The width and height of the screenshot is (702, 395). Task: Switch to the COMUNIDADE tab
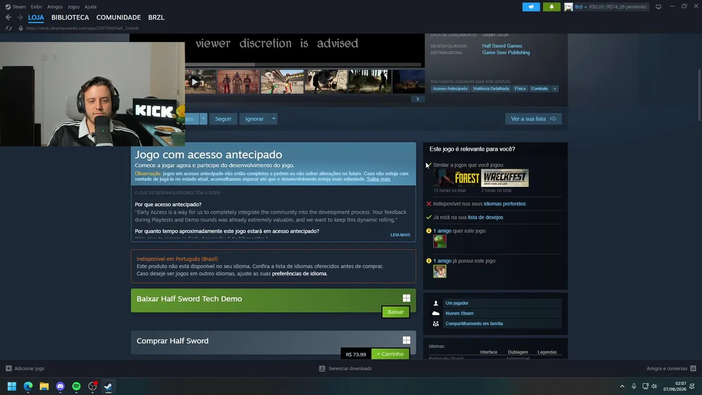click(118, 18)
